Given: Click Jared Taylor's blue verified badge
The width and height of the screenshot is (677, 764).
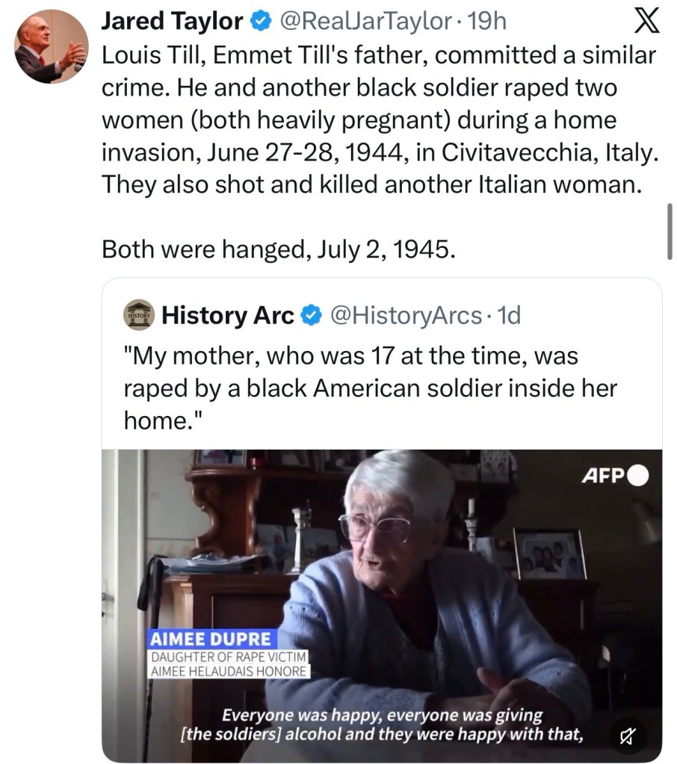Looking at the screenshot, I should coord(259,22).
